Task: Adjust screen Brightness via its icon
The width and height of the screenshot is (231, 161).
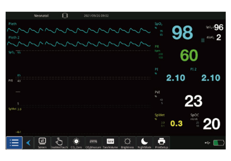Action: click(x=127, y=143)
